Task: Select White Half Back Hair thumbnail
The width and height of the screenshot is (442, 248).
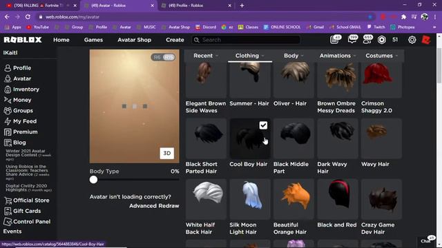Action: point(206,199)
